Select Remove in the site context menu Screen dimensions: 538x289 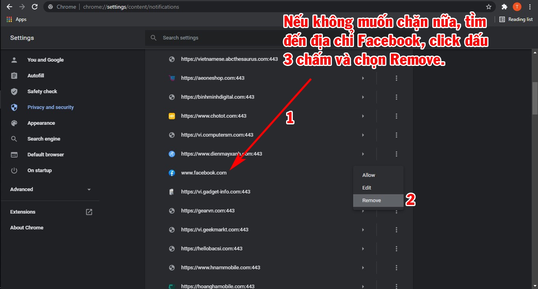tap(371, 200)
